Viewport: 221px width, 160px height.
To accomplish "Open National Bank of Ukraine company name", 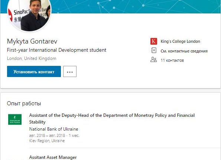I will (53, 129).
